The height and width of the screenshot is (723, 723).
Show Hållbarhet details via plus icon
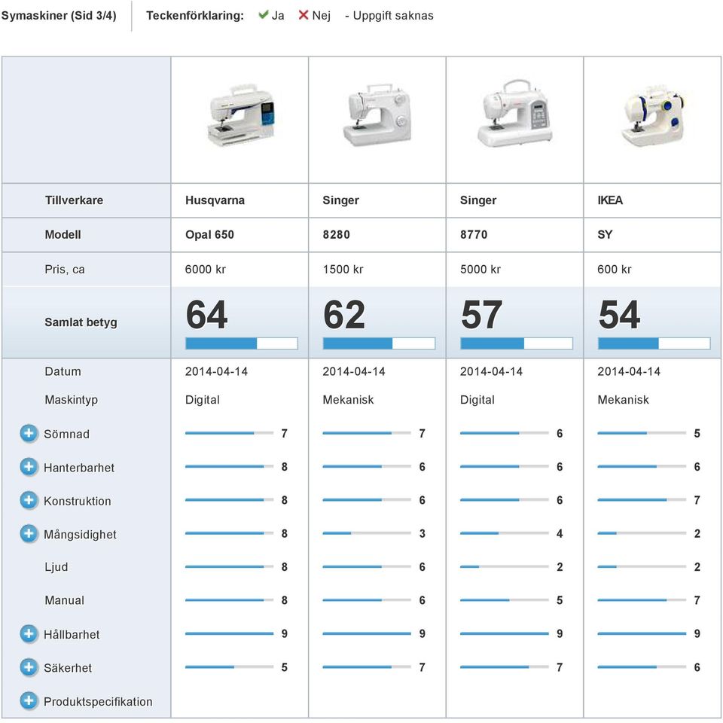(x=29, y=634)
